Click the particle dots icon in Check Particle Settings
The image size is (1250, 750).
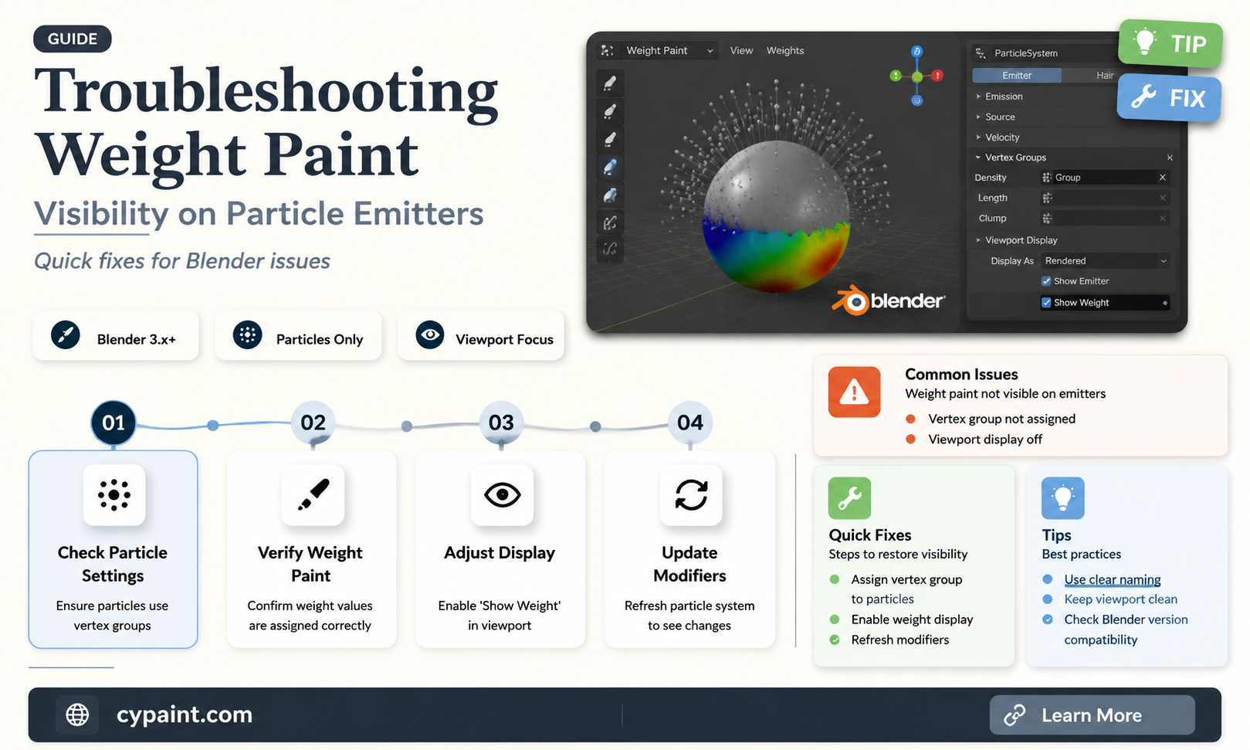pos(113,494)
